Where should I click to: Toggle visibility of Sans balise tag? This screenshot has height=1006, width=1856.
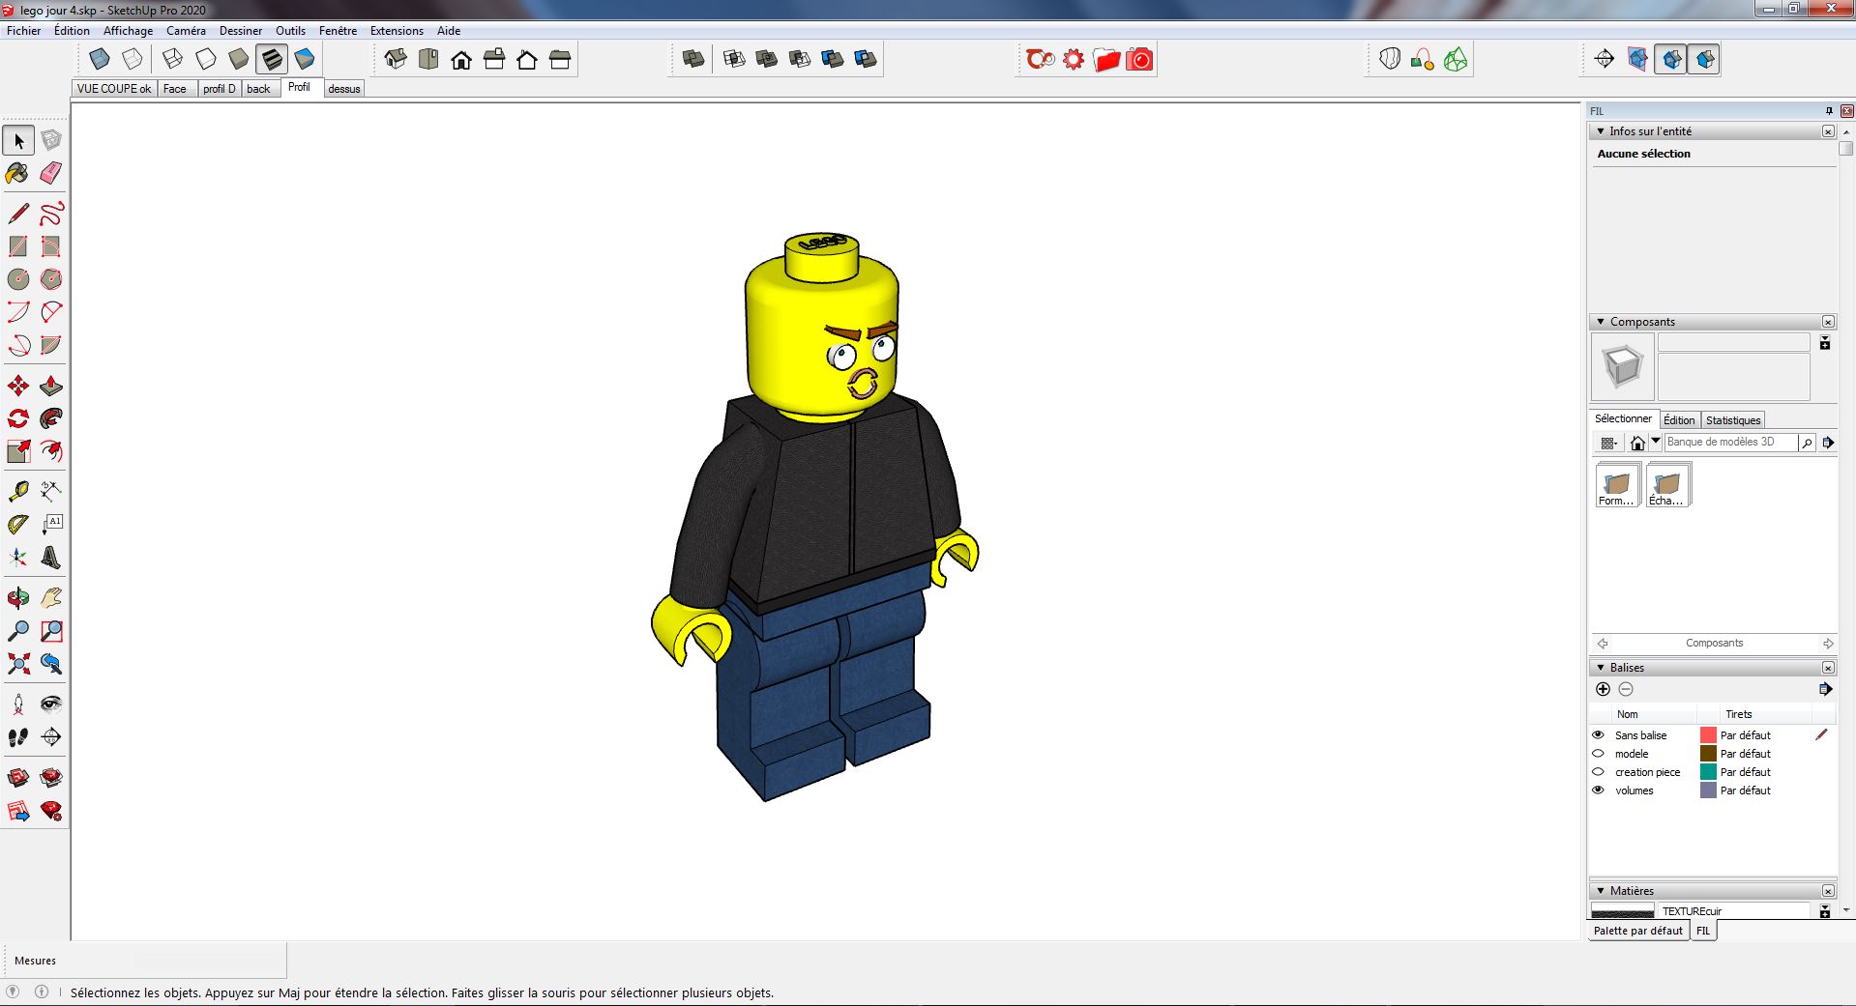coord(1598,735)
